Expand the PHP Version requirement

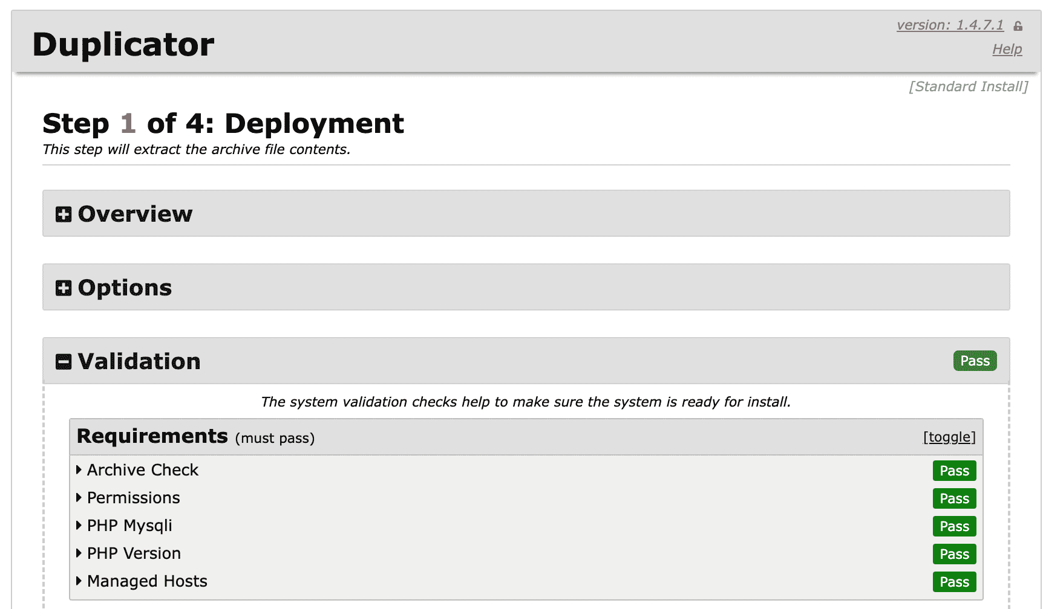click(134, 553)
